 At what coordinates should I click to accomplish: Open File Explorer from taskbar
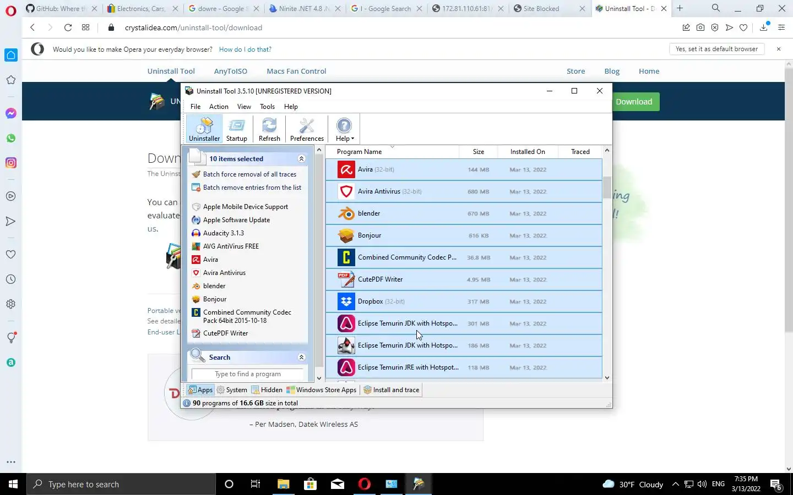(283, 484)
